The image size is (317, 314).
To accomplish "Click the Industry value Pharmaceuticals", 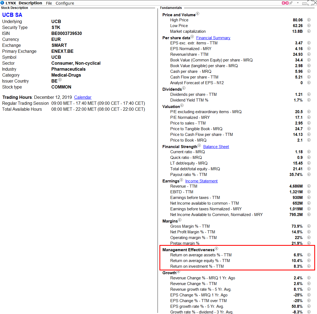I will (68, 69).
